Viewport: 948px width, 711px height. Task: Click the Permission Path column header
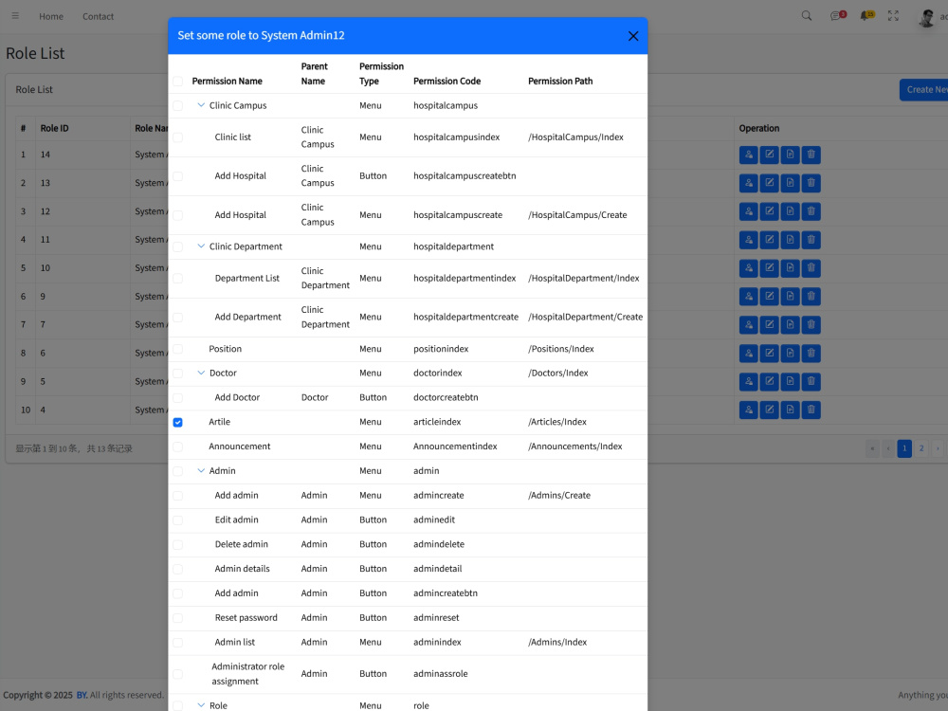point(560,81)
